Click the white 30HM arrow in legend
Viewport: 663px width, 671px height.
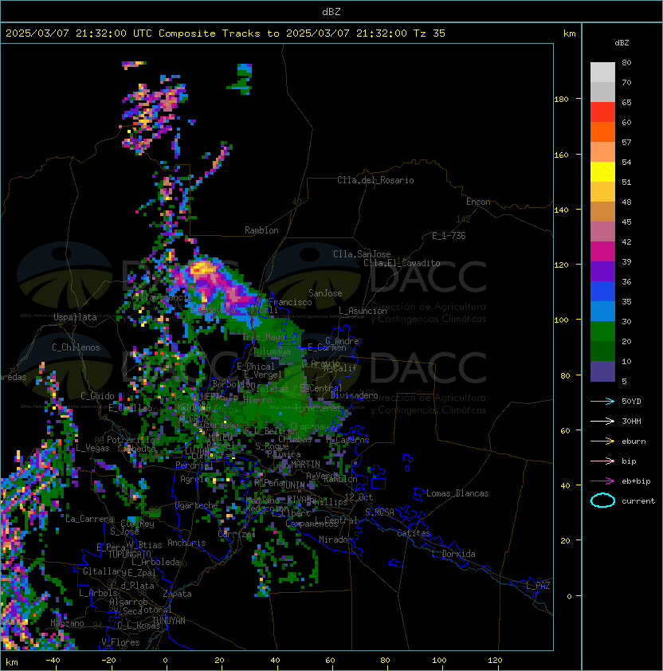pos(602,422)
